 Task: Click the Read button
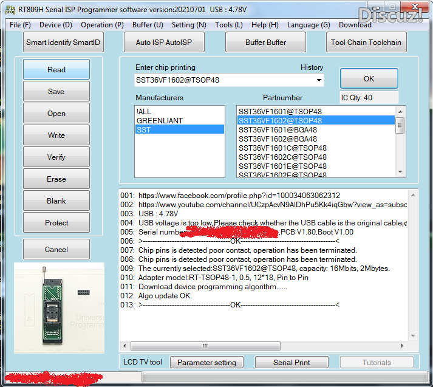(x=56, y=70)
